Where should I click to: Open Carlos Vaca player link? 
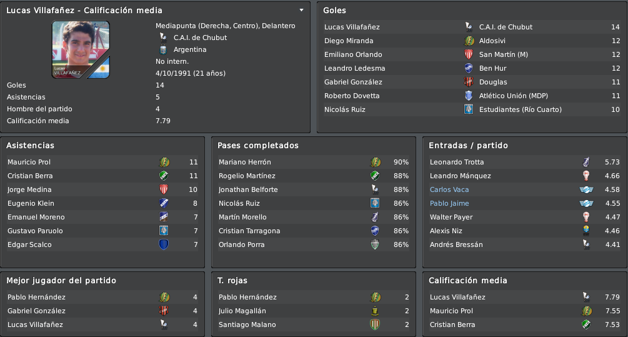tap(449, 189)
